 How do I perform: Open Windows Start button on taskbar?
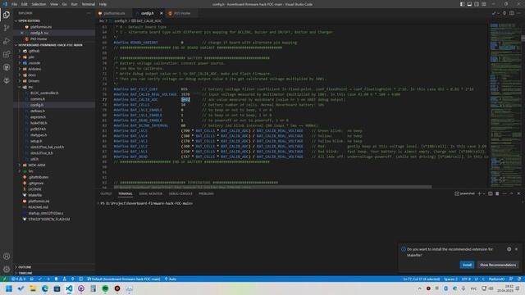9,288
